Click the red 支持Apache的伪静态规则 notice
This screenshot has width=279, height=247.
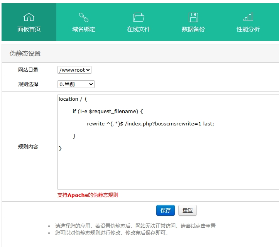coord(88,195)
